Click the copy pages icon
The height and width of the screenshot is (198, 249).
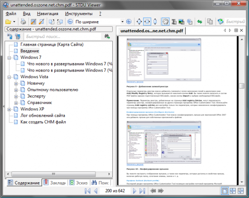click(x=210, y=22)
